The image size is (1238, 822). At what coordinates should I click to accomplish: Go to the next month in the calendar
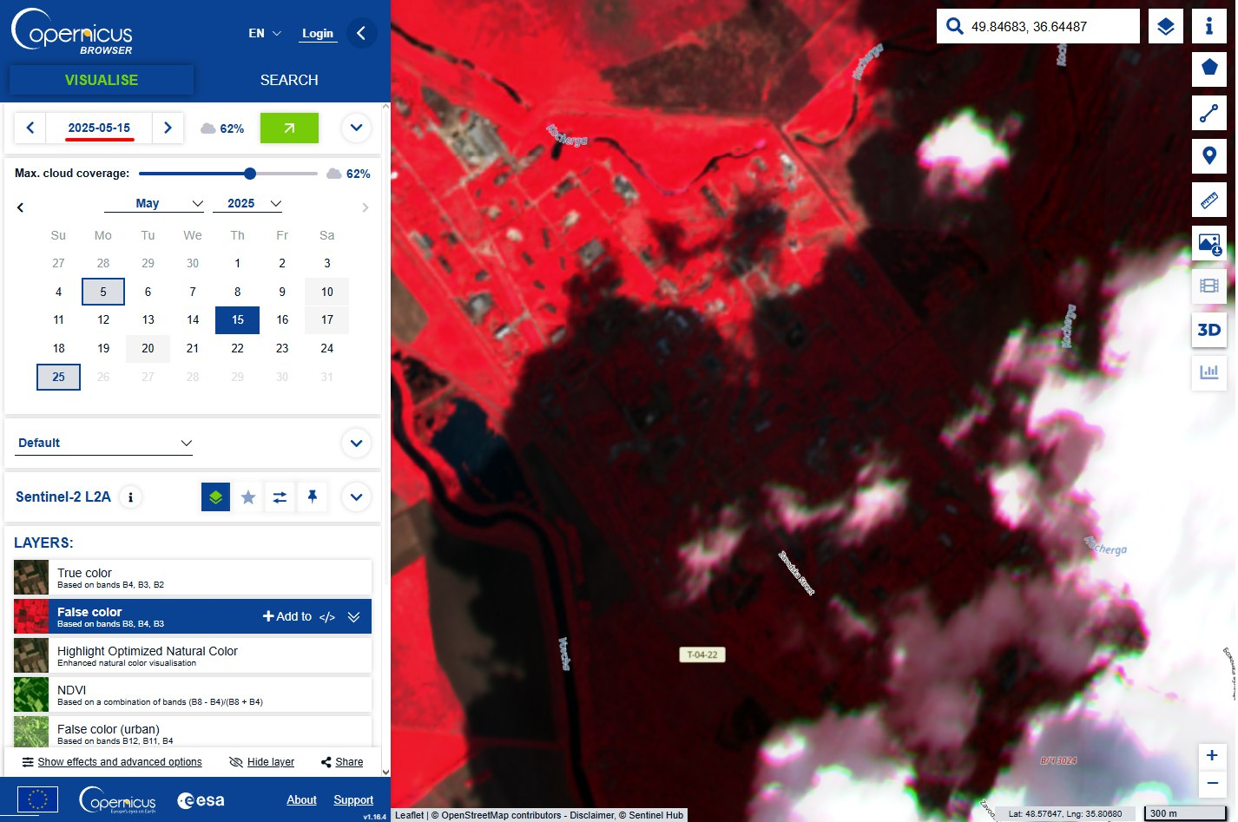[365, 207]
